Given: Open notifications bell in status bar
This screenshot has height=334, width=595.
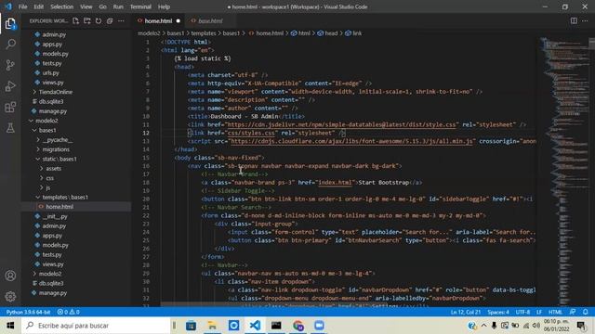Looking at the screenshot, I should (x=586, y=312).
